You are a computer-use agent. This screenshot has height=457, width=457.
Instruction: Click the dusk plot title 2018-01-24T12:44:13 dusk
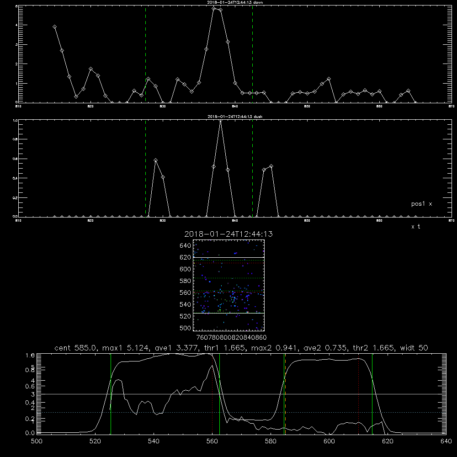[235, 117]
